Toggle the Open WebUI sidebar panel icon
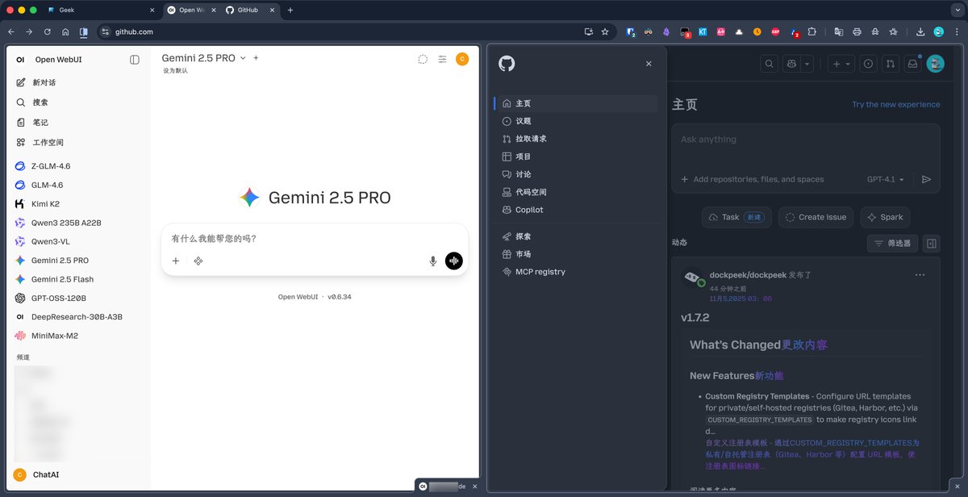 click(x=135, y=60)
